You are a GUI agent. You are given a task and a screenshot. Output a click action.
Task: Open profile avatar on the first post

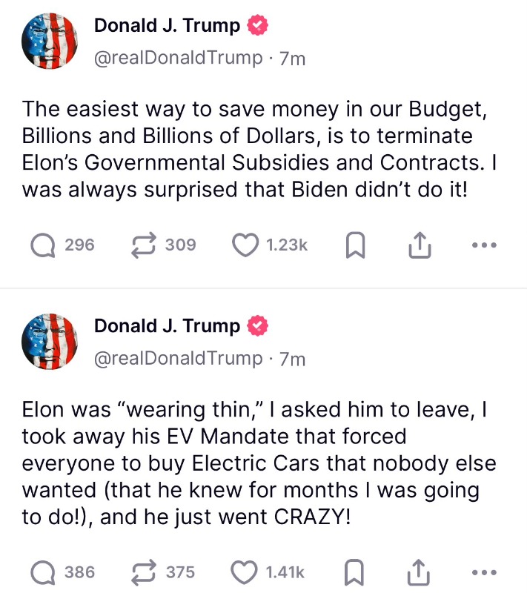click(x=50, y=42)
